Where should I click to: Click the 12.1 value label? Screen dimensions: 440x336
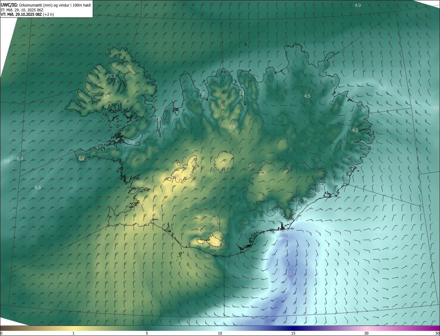[x=286, y=236]
